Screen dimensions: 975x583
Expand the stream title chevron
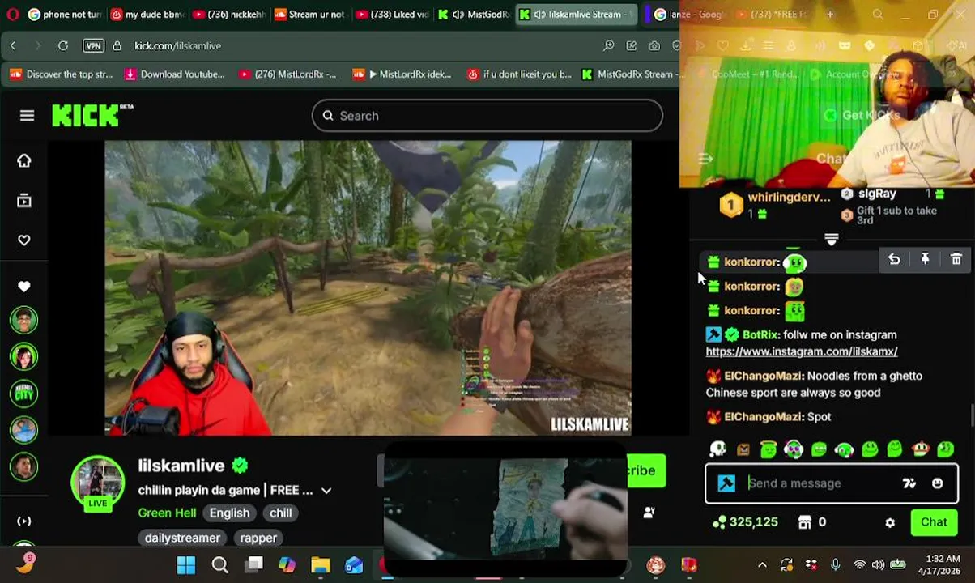point(326,491)
